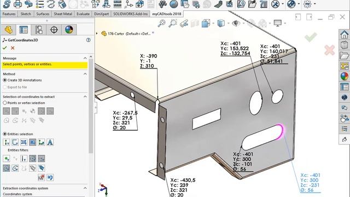Toggle the vertical line entity filter icon
The height and width of the screenshot is (197, 350).
pos(24,159)
